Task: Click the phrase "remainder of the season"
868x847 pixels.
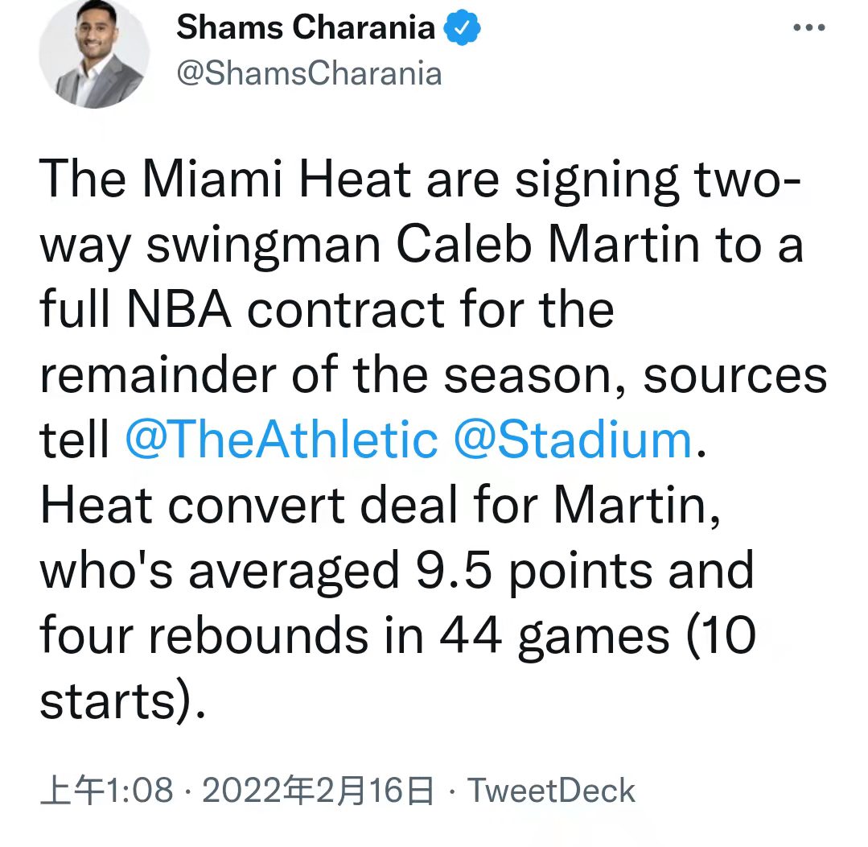Action: 326,375
